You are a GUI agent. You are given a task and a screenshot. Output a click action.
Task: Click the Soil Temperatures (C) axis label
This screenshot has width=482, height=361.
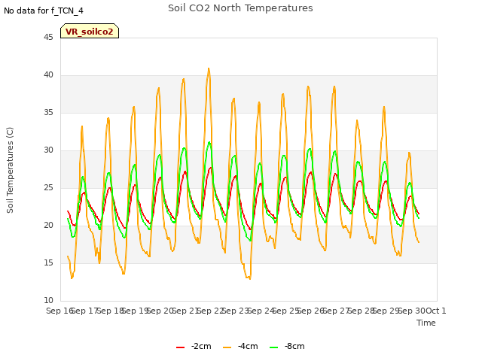[x=10, y=170]
